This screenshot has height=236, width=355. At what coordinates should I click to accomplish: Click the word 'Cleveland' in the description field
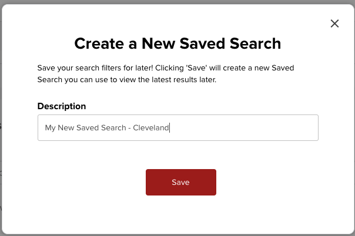point(151,127)
